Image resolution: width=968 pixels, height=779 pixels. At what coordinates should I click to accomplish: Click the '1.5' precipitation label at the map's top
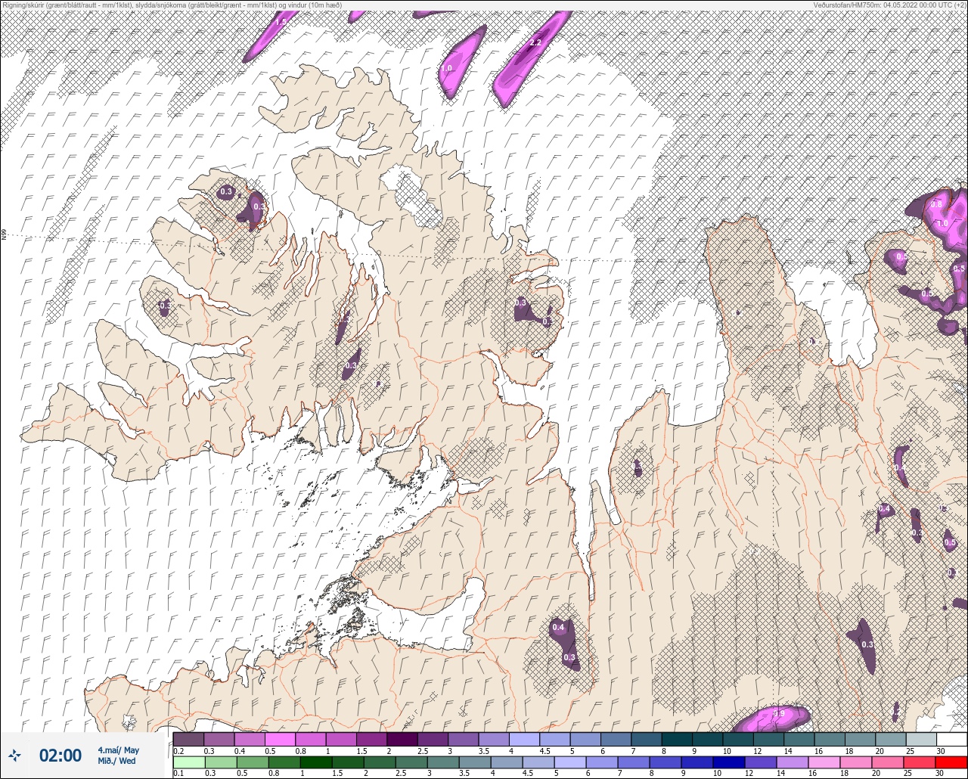coord(281,22)
